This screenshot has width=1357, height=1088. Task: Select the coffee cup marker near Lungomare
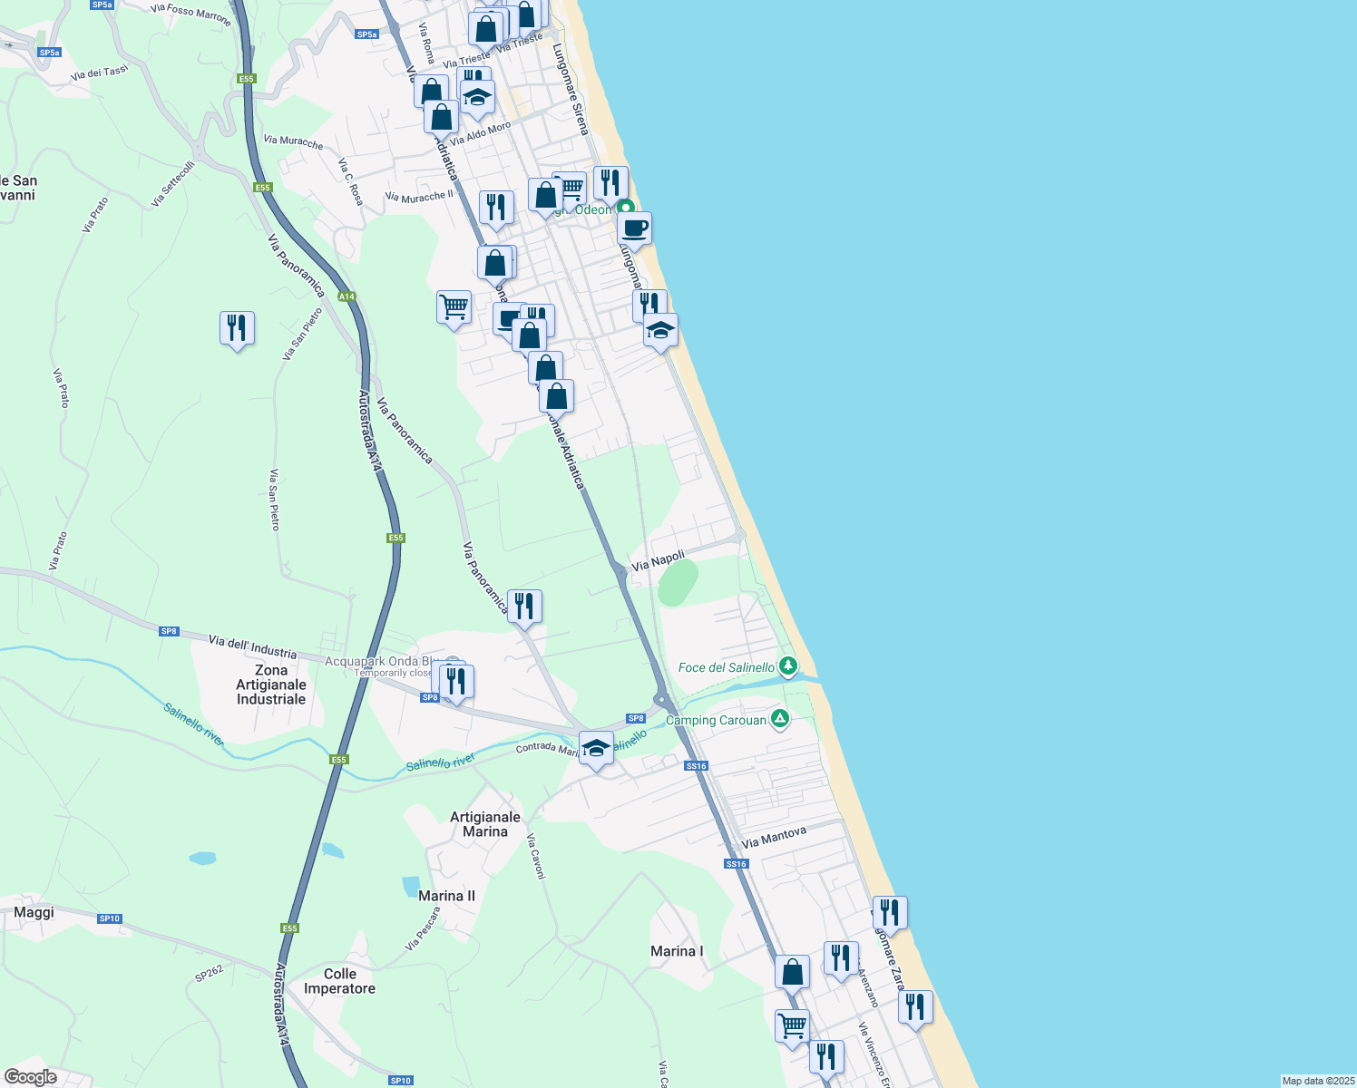(633, 227)
